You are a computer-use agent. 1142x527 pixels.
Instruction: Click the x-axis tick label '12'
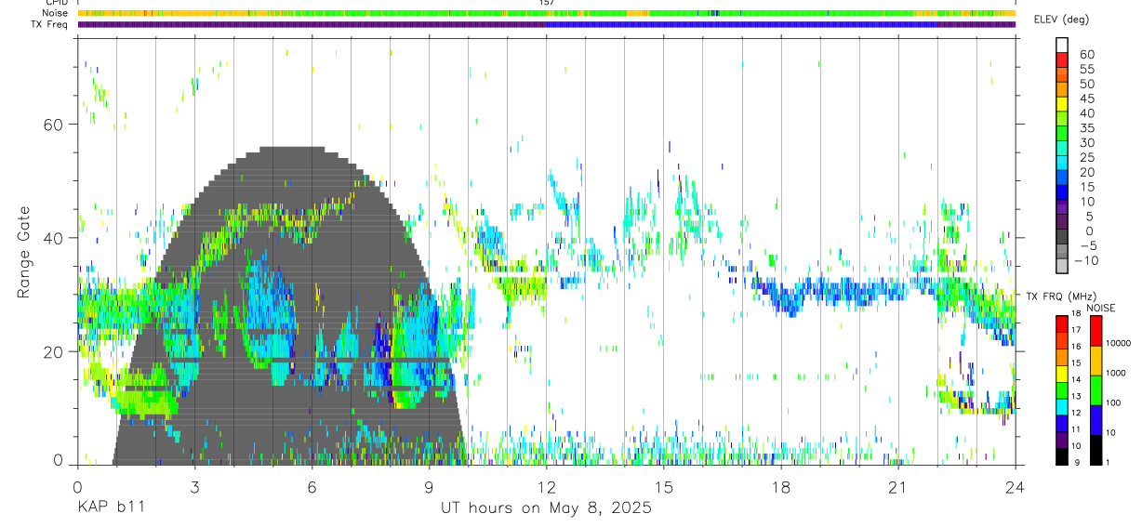(546, 487)
